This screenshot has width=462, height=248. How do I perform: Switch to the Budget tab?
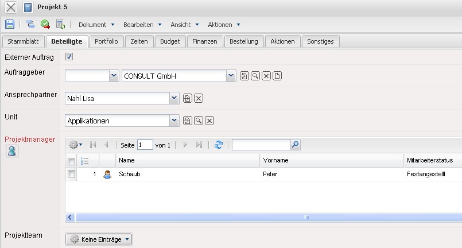point(170,41)
